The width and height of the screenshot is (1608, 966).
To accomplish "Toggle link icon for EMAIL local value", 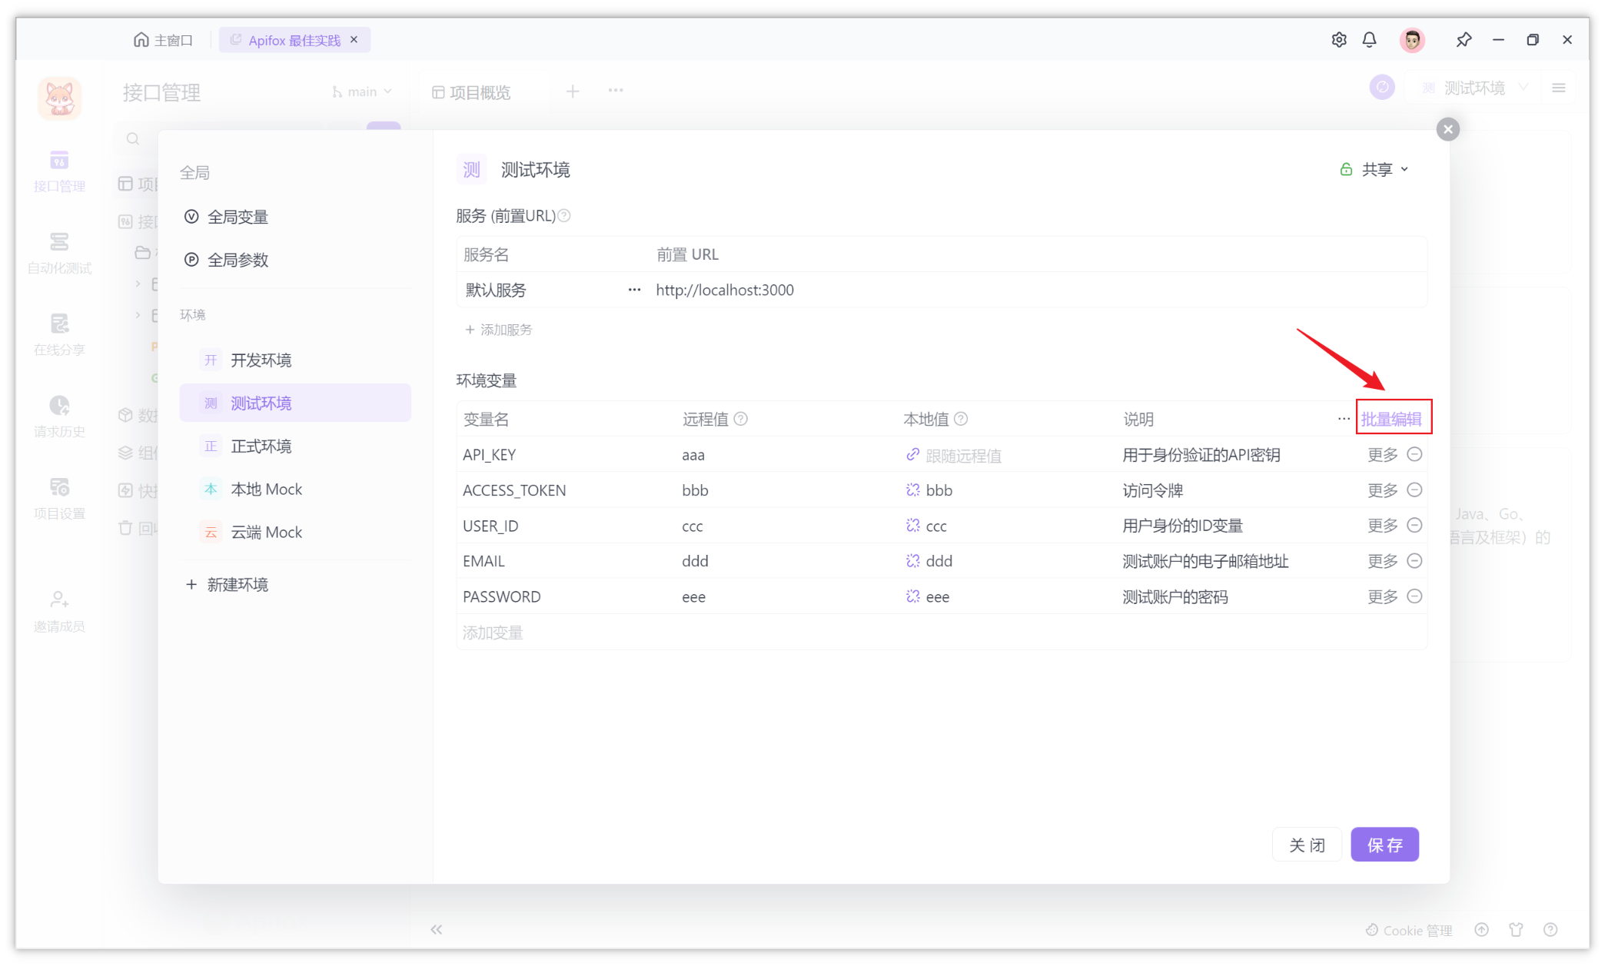I will [912, 561].
